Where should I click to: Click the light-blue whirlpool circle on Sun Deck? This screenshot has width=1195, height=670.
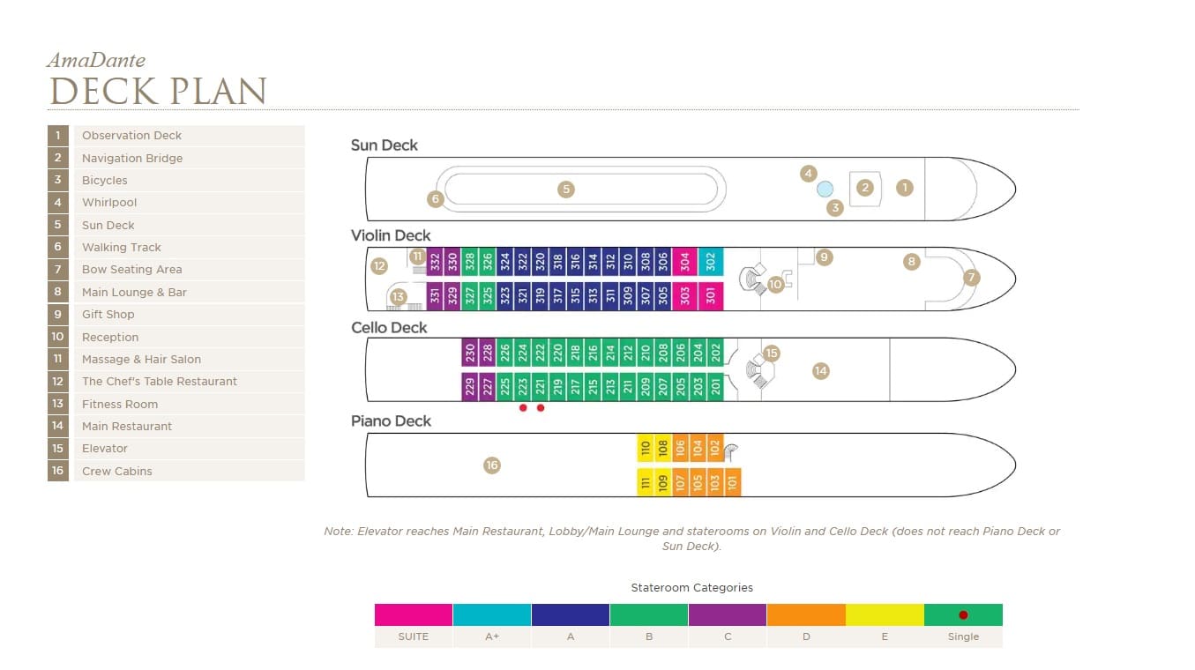[x=825, y=189]
